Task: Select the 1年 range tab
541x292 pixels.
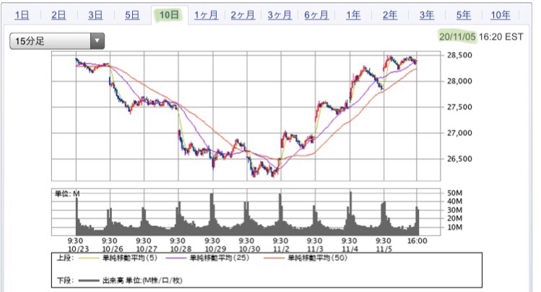Action: [353, 15]
